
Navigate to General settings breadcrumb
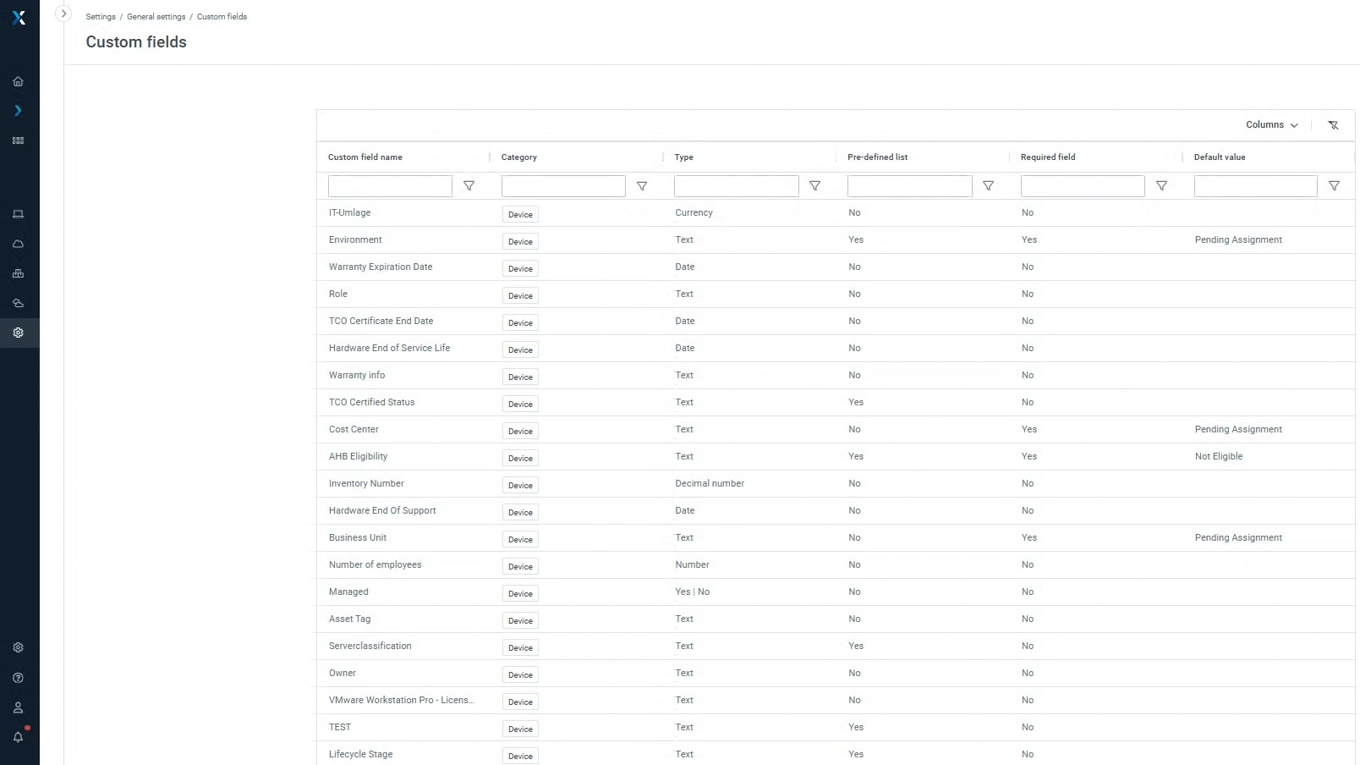tap(156, 17)
